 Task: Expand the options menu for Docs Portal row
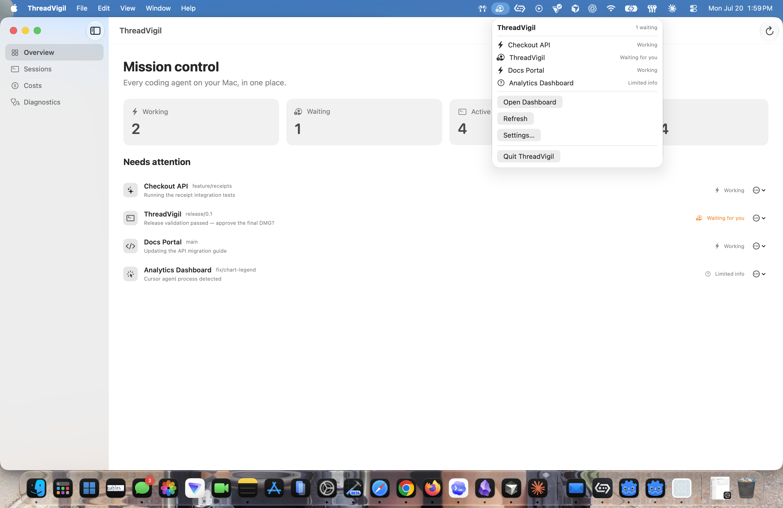(x=759, y=246)
